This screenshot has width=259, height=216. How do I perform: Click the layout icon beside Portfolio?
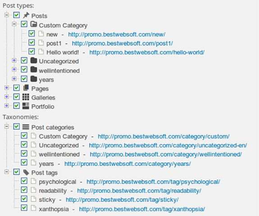[x=26, y=106]
